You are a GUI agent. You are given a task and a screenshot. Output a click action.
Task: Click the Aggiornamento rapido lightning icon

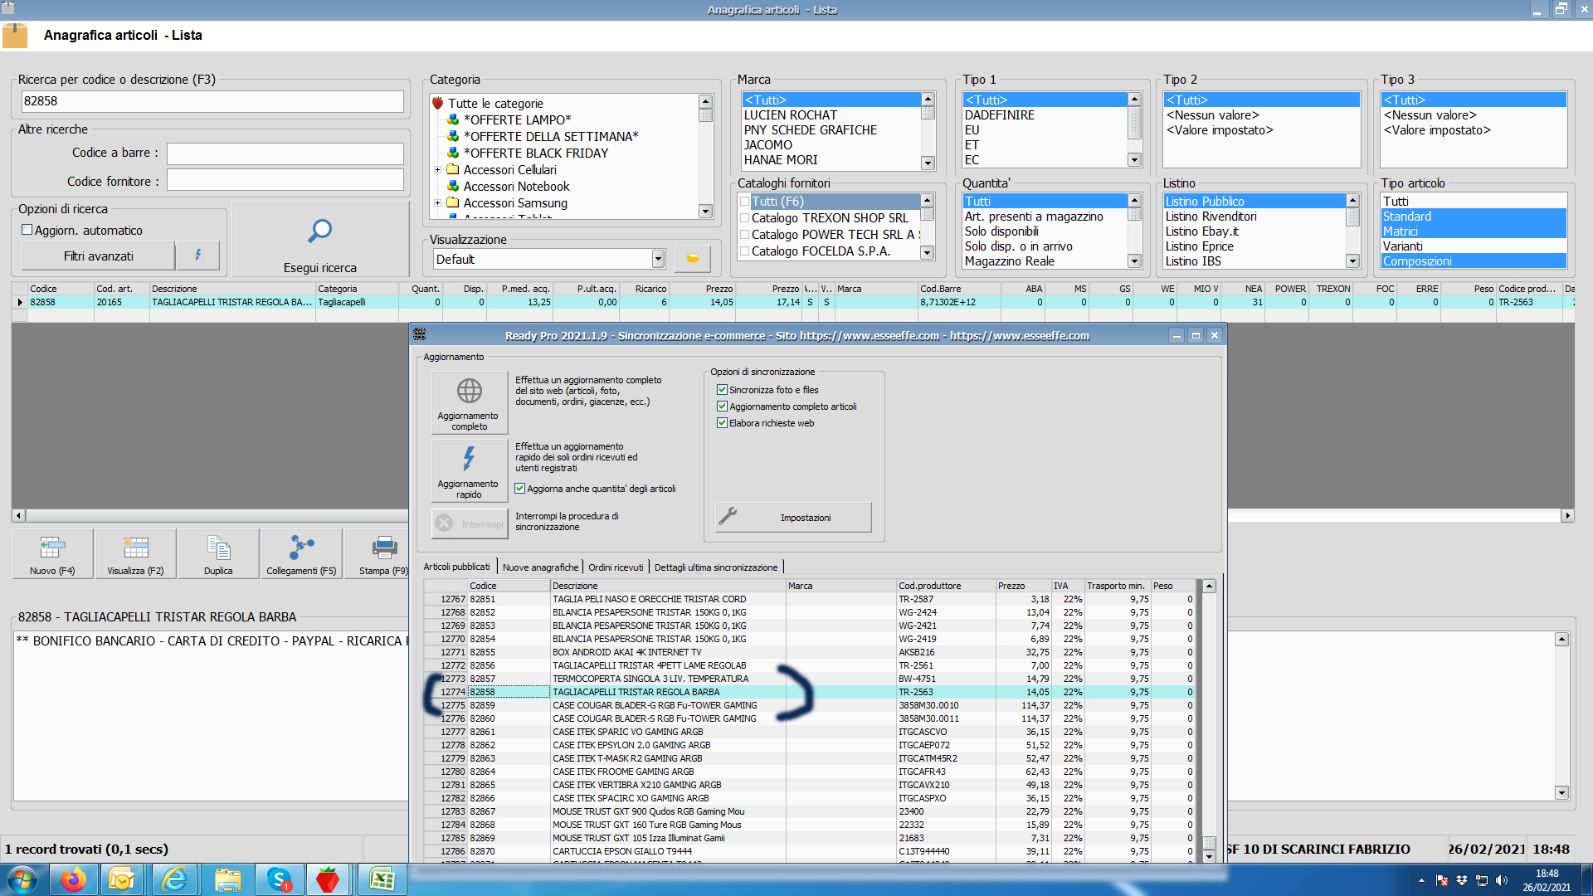469,459
